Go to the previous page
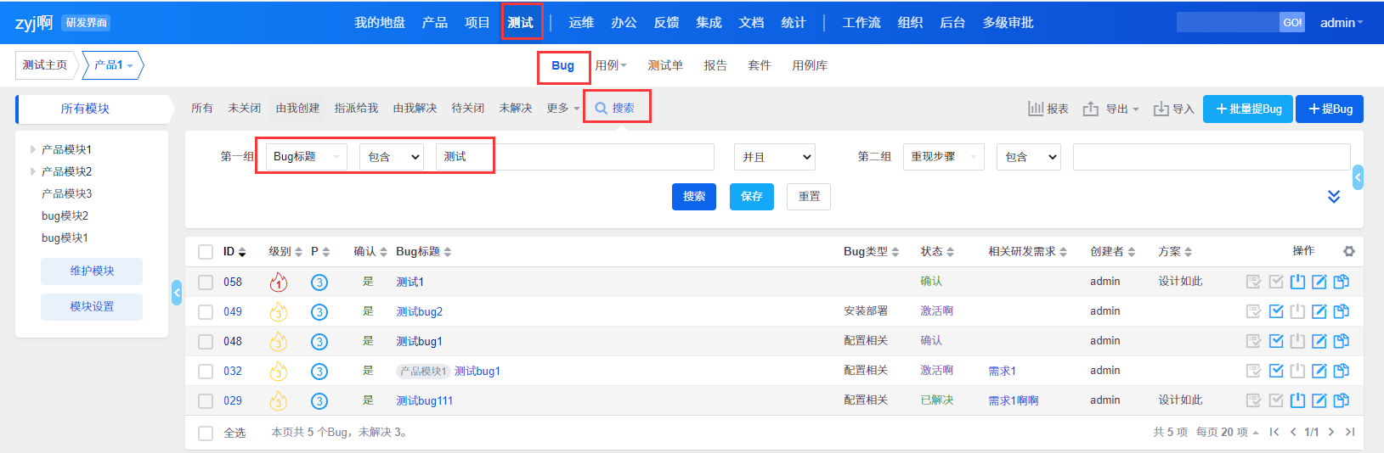 [x=1293, y=432]
